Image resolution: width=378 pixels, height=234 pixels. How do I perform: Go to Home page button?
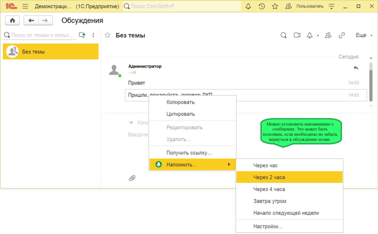(x=12, y=21)
